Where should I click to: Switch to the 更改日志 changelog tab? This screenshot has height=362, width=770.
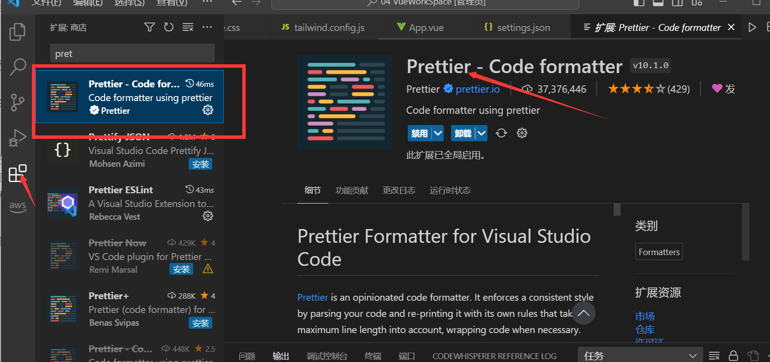coord(399,190)
